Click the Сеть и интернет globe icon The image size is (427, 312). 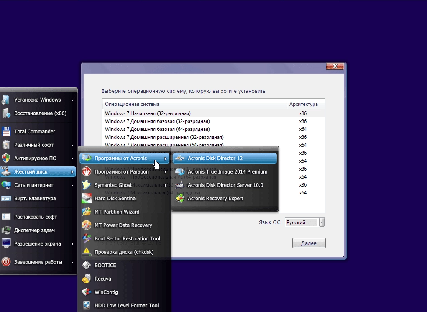[6, 185]
